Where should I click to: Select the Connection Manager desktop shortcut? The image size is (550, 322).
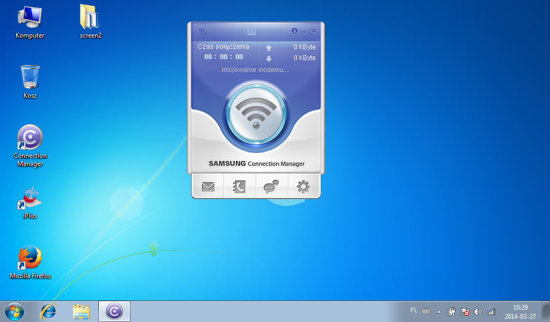coord(30,146)
